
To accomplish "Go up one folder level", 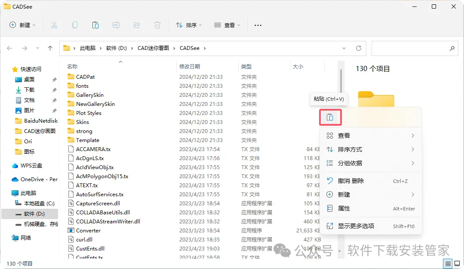I will point(50,48).
